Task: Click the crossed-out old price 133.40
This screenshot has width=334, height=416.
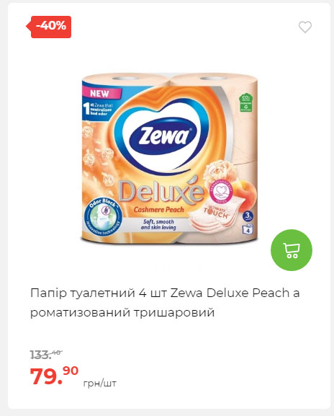Action: (46, 355)
